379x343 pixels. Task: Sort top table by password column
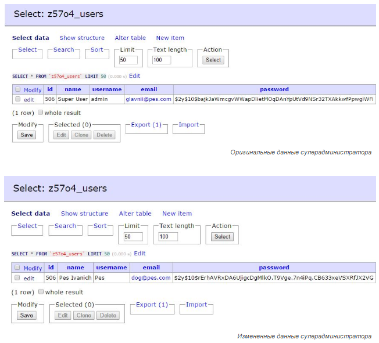point(274,89)
